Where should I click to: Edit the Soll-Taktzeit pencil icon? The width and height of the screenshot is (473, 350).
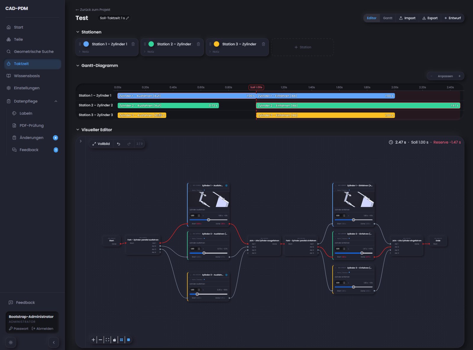coord(127,18)
